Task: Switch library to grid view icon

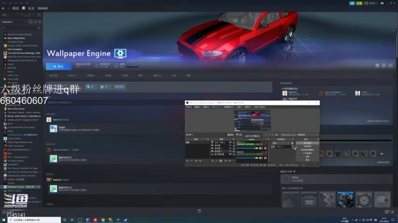Action: click(x=39, y=15)
